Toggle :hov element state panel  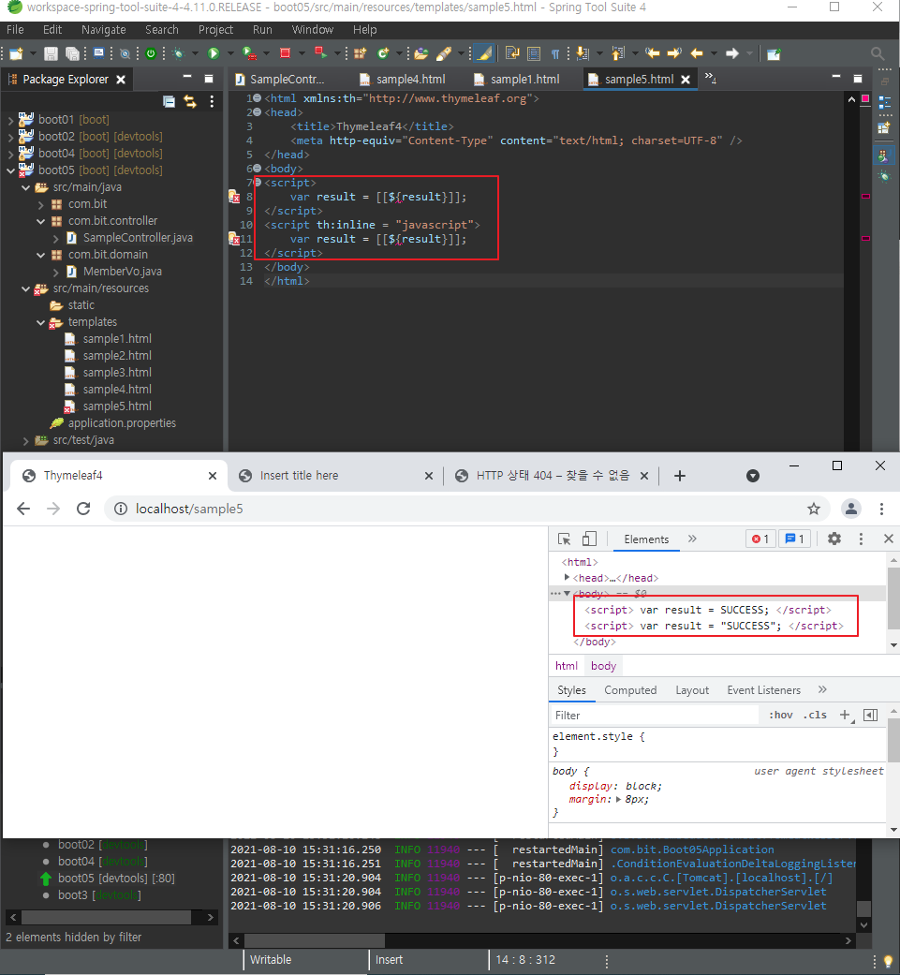pos(781,715)
